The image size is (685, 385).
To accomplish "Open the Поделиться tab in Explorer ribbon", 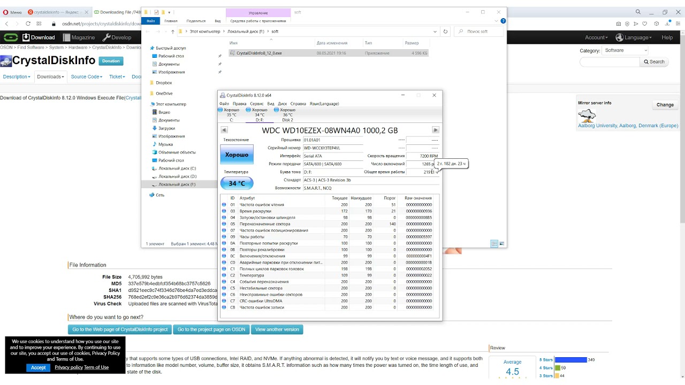I will pyautogui.click(x=196, y=21).
